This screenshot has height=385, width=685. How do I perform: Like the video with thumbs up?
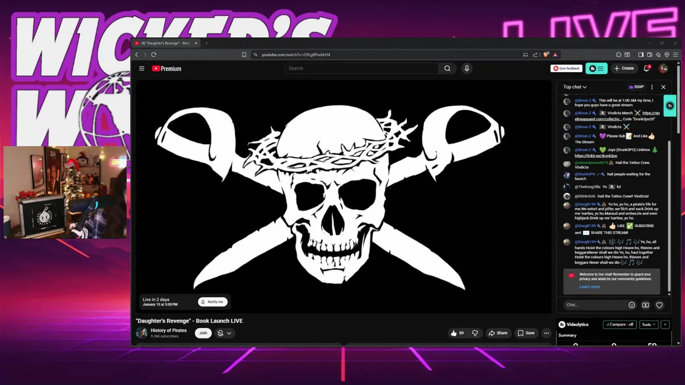(458, 333)
